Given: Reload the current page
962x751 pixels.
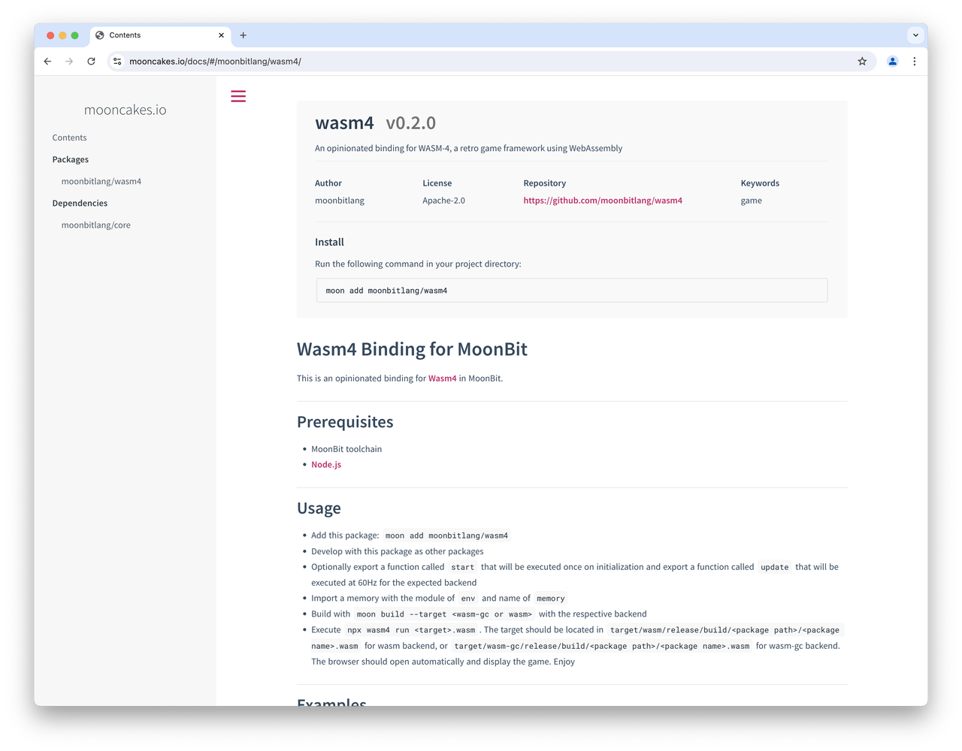Looking at the screenshot, I should pyautogui.click(x=91, y=62).
